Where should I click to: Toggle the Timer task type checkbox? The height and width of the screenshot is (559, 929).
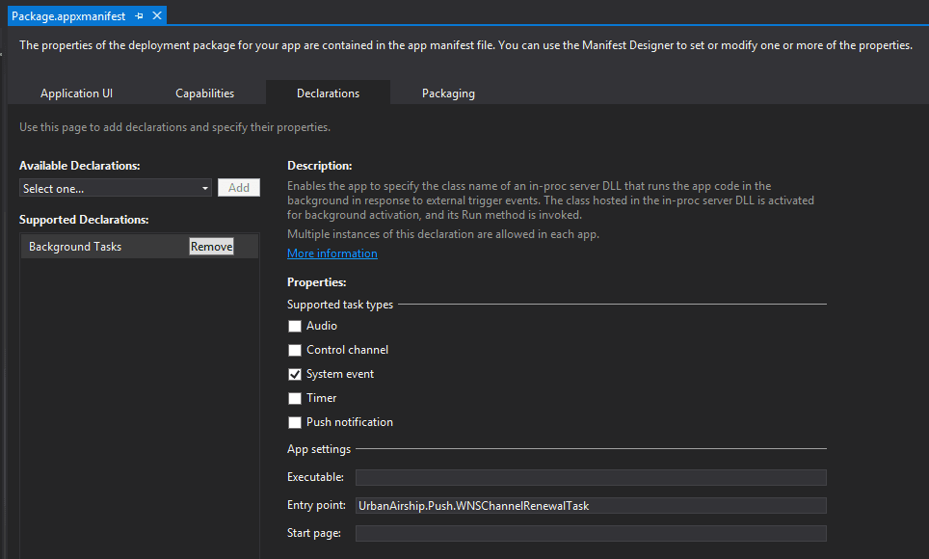[x=295, y=398]
